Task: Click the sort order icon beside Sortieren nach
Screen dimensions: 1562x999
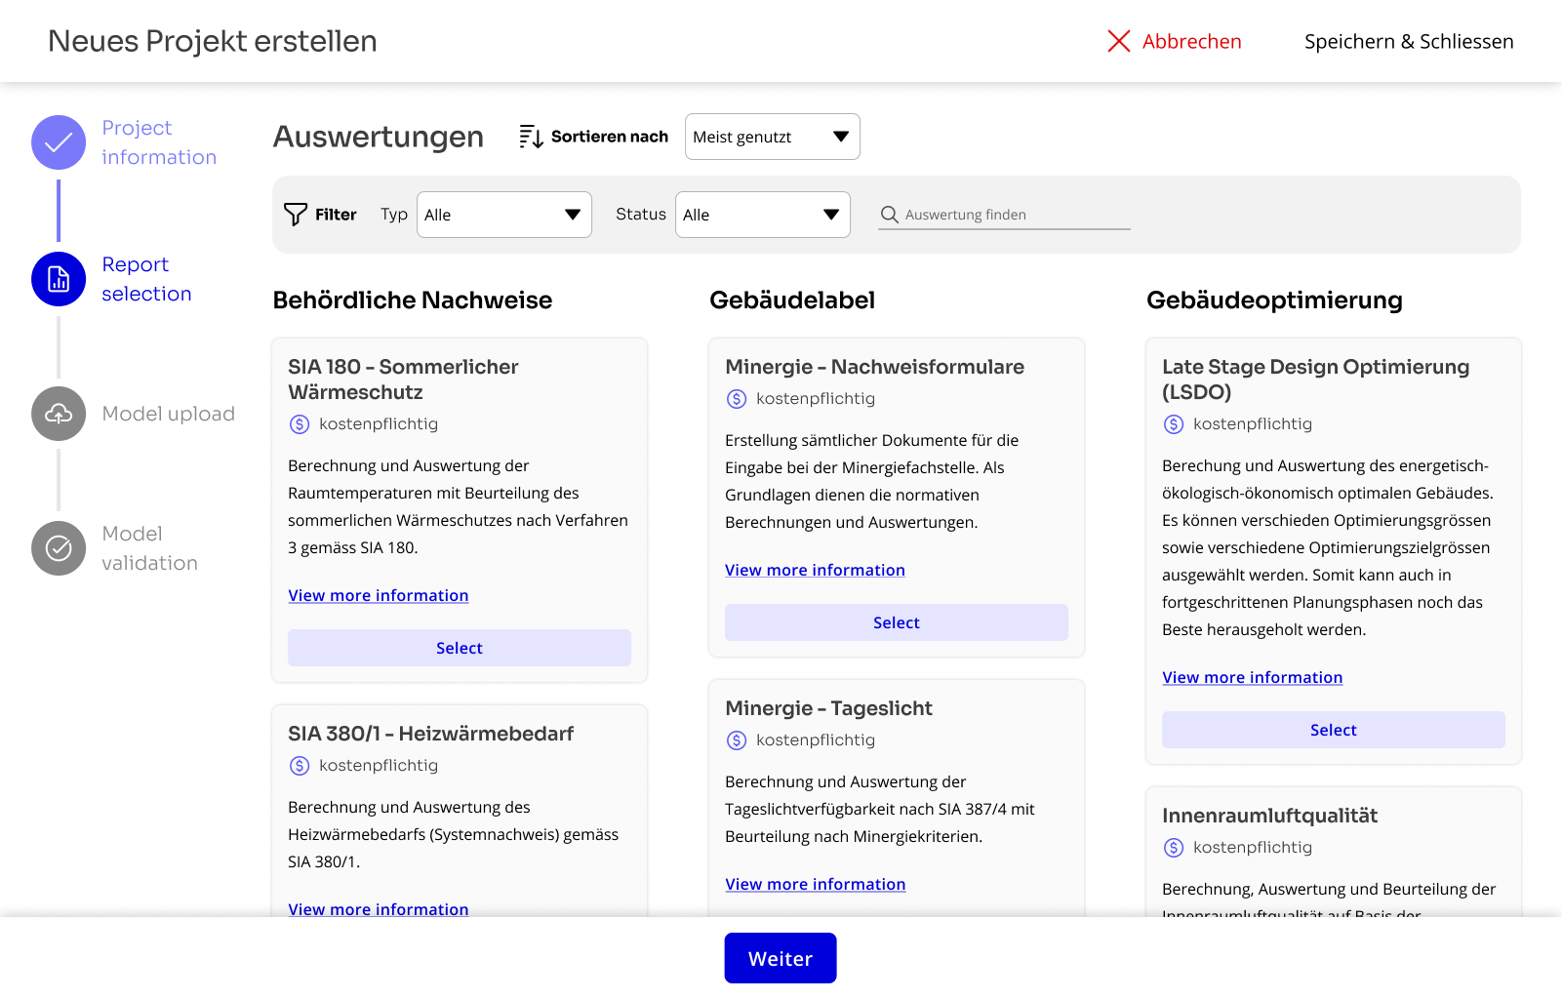Action: pos(531,137)
